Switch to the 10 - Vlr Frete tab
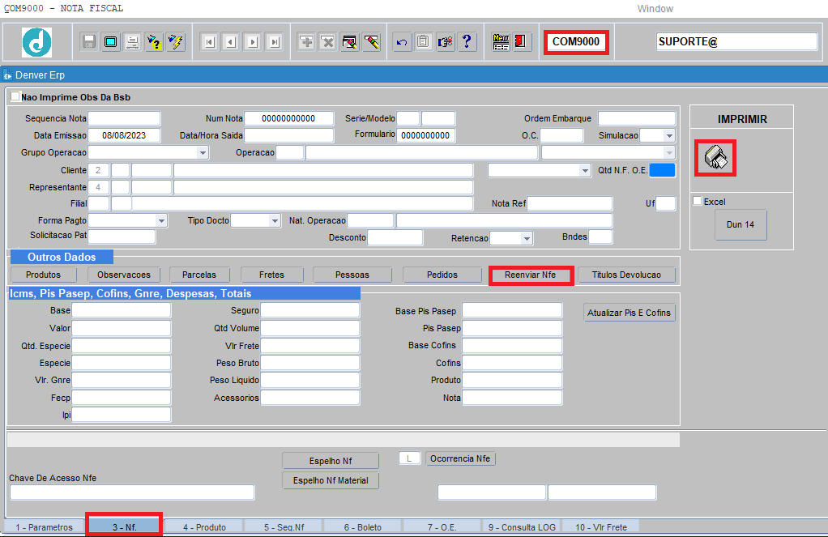828x537 pixels. pyautogui.click(x=601, y=527)
